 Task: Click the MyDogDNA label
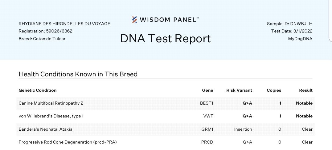click(300, 39)
